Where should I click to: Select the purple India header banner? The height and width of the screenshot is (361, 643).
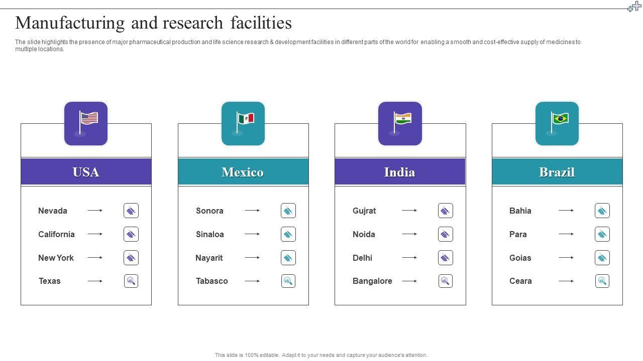point(400,172)
